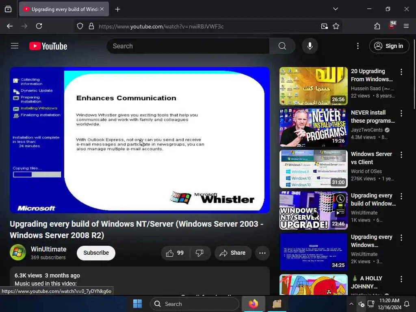Open options for A HOLLY JOHNNY video
This screenshot has width=416, height=312.
click(401, 279)
